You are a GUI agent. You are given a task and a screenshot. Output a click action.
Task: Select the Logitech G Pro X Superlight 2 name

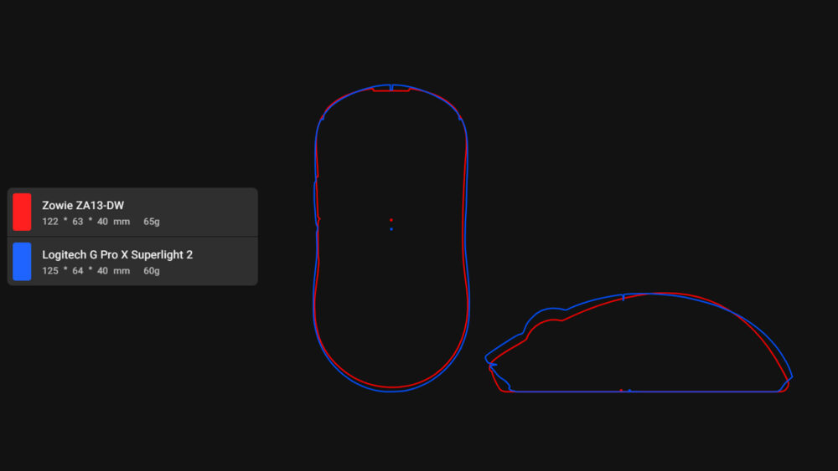(x=117, y=255)
